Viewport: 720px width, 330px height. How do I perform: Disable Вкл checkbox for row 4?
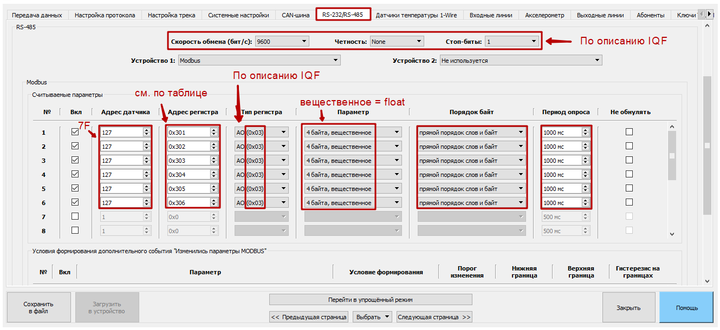click(75, 174)
